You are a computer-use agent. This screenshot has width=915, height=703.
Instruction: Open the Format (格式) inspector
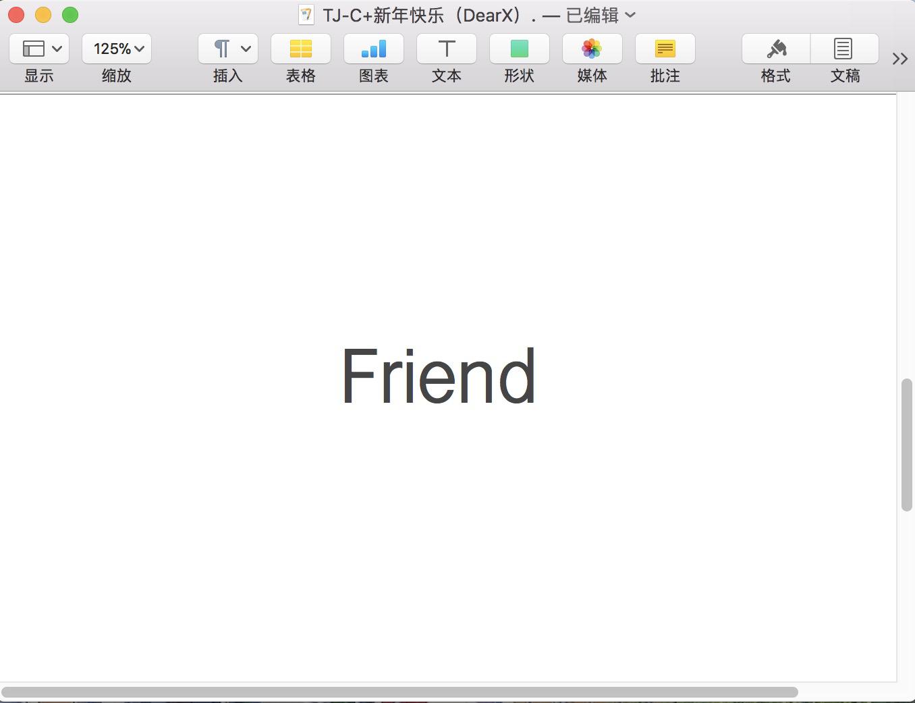pyautogui.click(x=776, y=49)
